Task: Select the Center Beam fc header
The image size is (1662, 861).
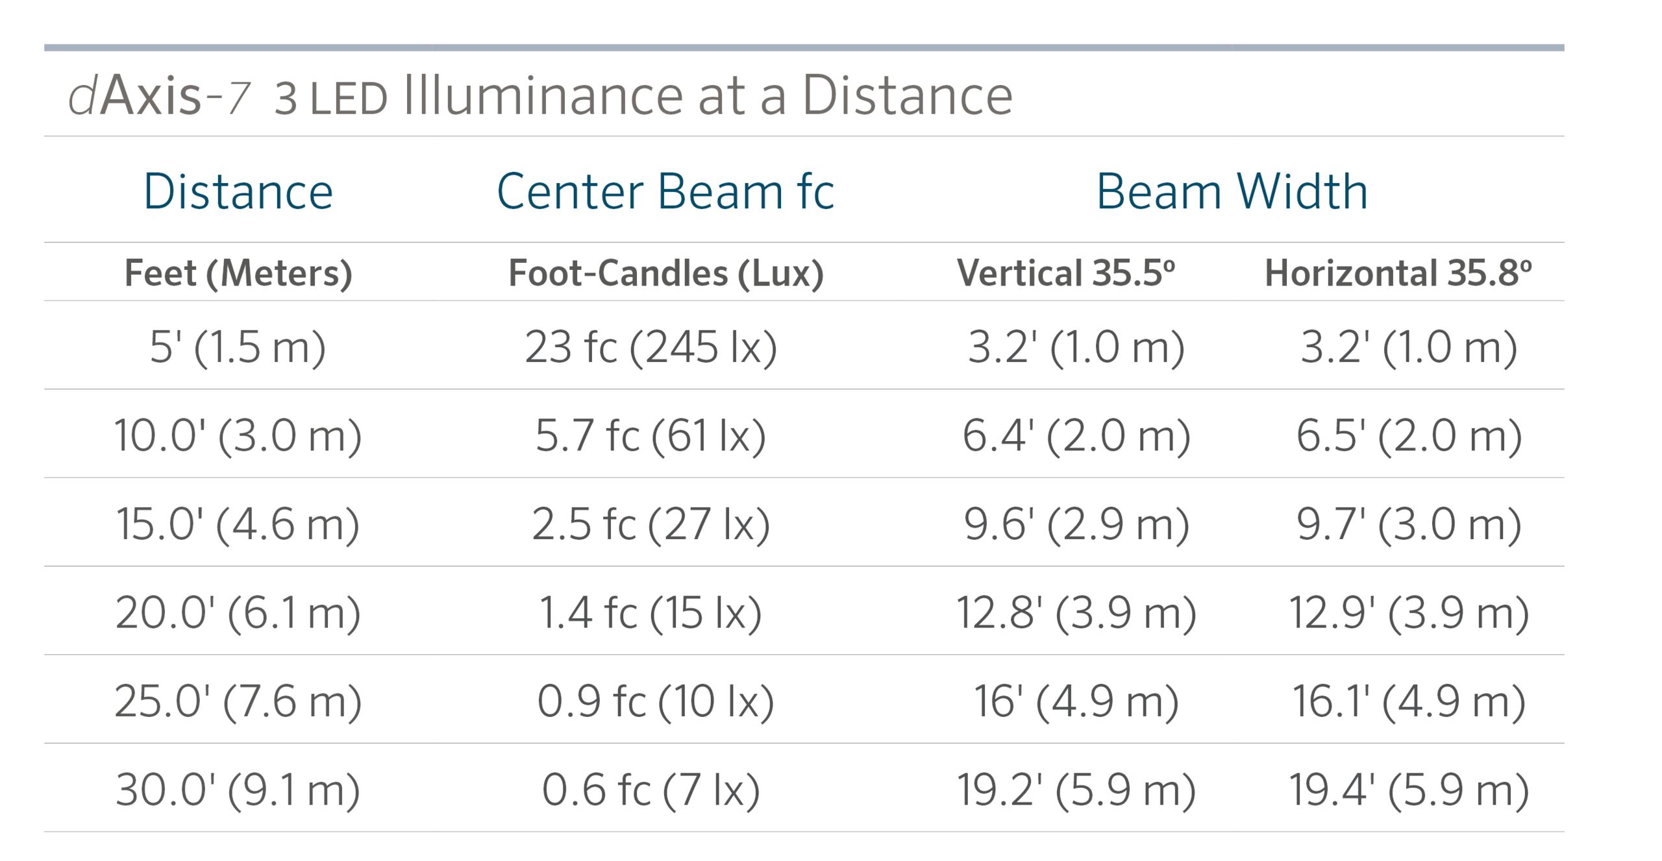Action: click(x=665, y=191)
